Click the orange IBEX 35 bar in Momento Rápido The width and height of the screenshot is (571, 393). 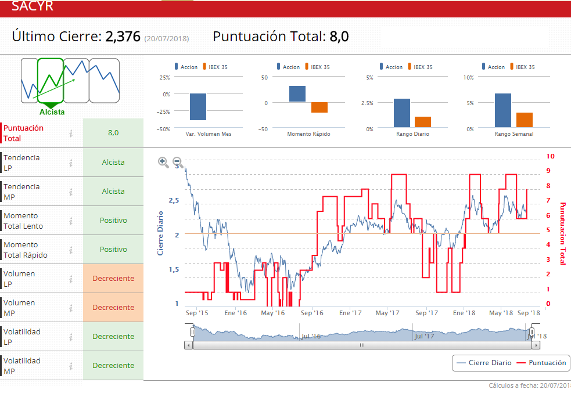pos(319,107)
